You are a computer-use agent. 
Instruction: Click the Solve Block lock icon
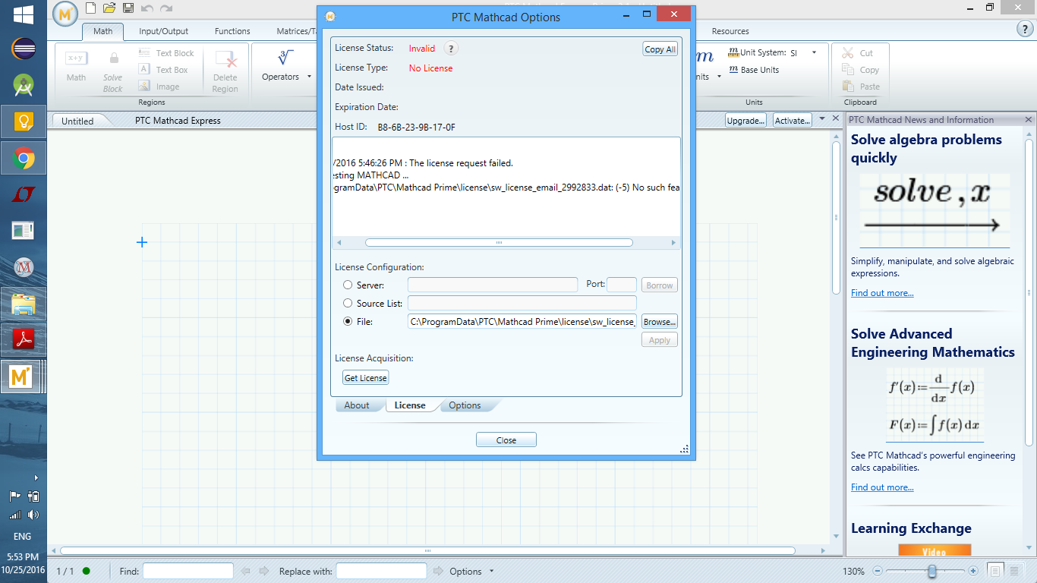(x=113, y=58)
